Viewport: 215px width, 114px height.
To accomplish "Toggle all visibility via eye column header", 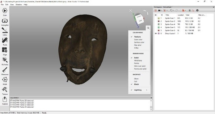I will [x=156, y=15].
